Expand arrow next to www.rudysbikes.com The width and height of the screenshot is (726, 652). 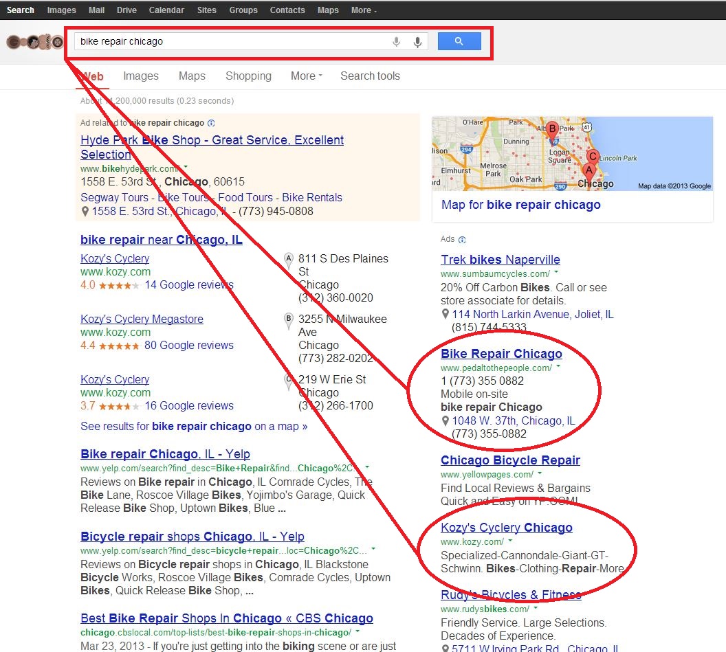536,607
